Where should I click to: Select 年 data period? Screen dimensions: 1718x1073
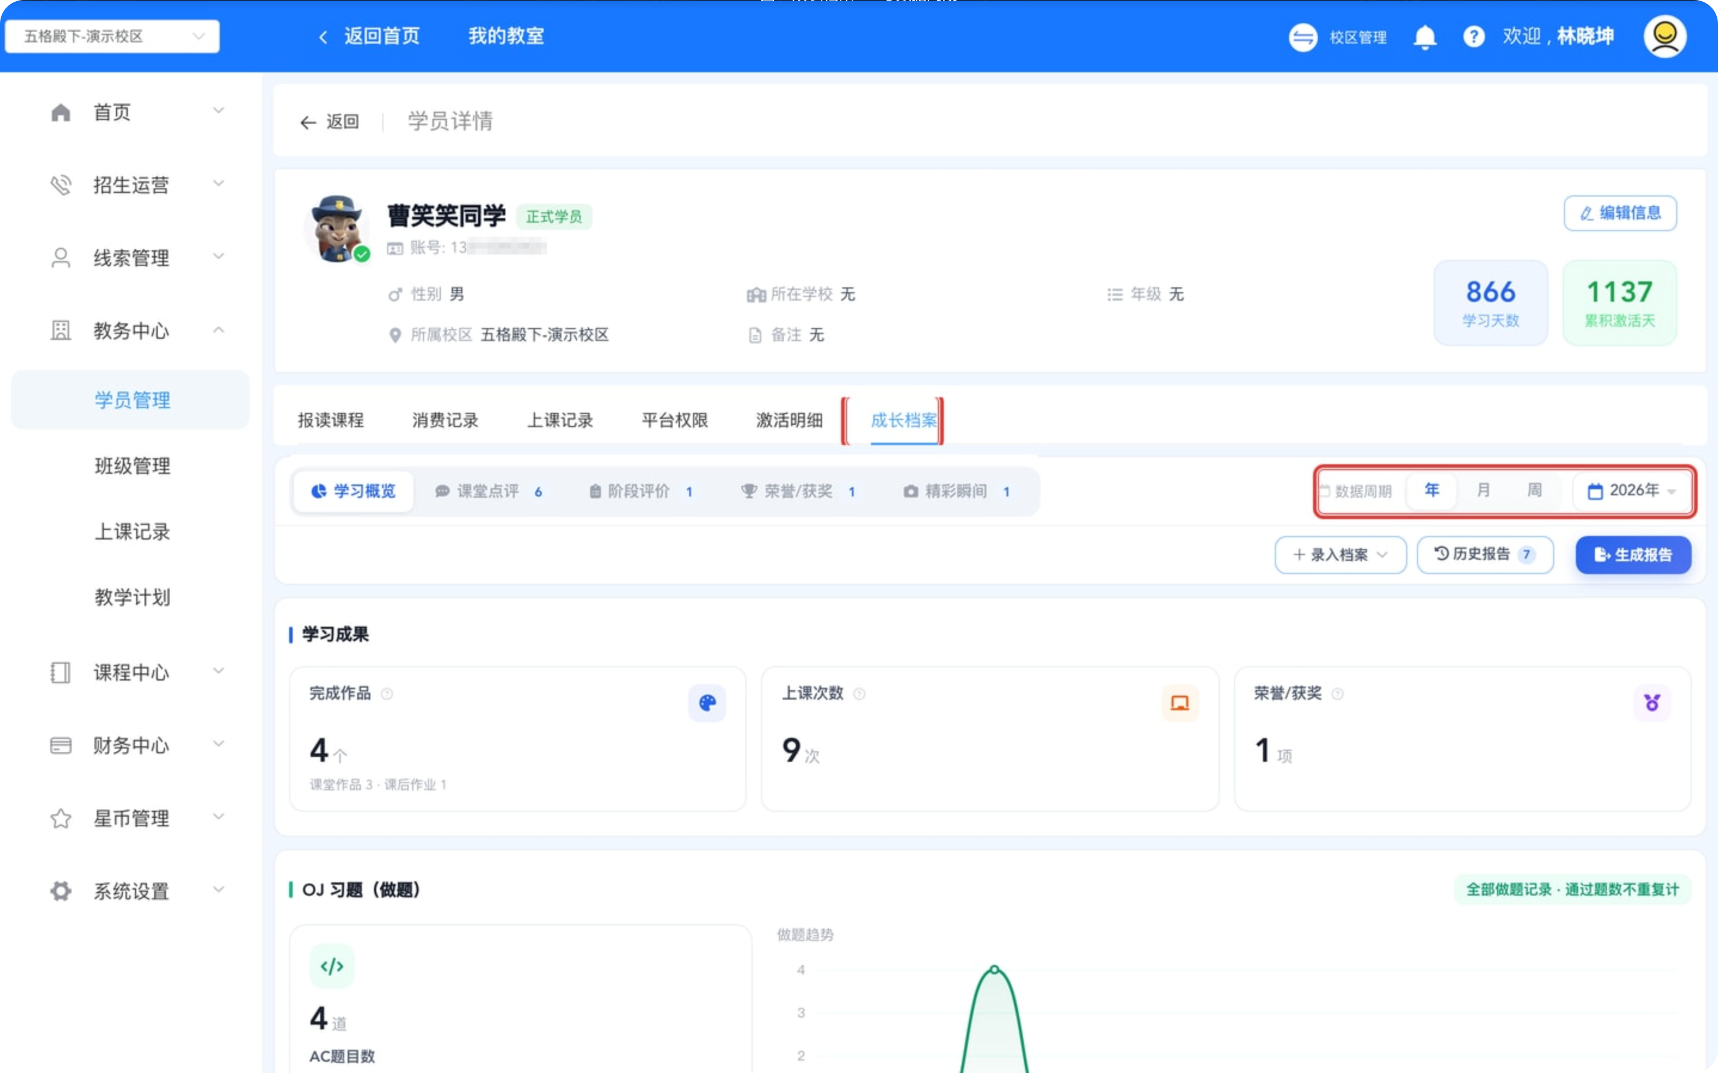click(1432, 490)
